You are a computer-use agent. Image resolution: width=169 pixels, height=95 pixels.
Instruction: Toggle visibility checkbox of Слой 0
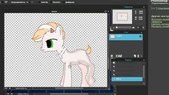coord(140,36)
